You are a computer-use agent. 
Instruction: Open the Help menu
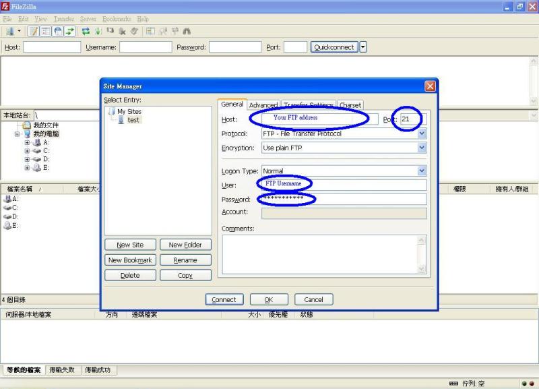[x=143, y=19]
